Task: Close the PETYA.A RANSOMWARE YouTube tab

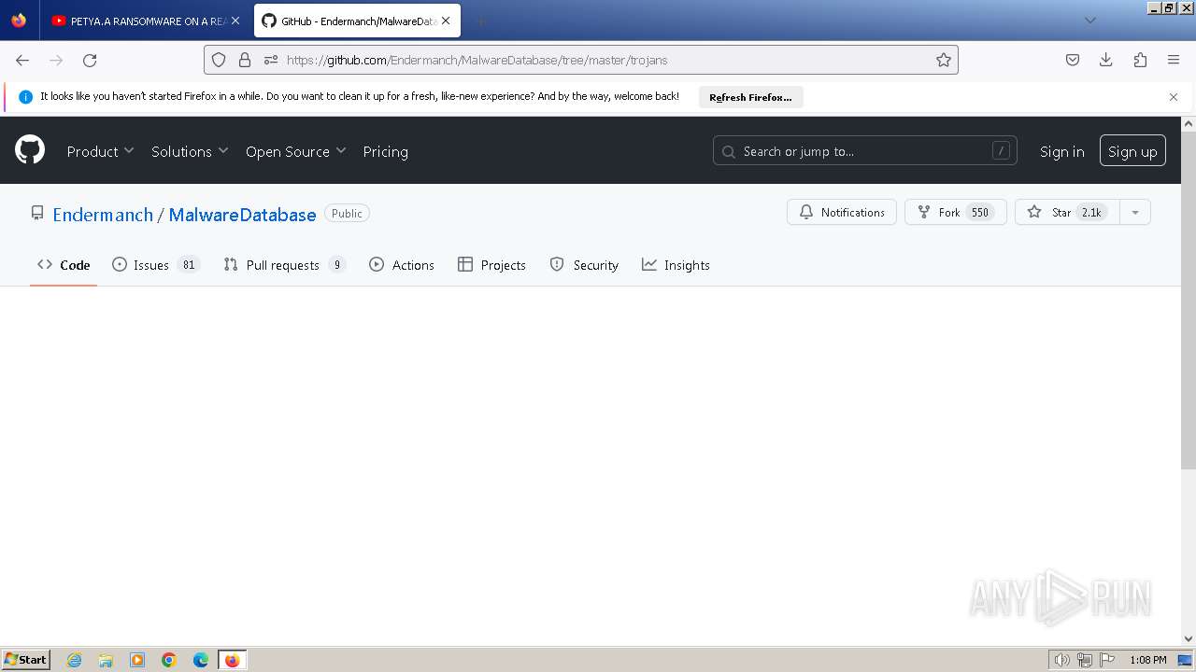Action: [235, 21]
